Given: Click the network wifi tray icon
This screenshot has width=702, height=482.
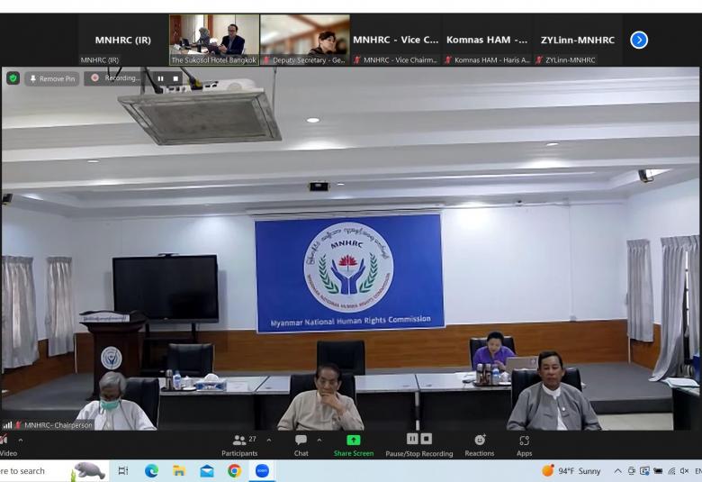Looking at the screenshot, I should tap(671, 471).
